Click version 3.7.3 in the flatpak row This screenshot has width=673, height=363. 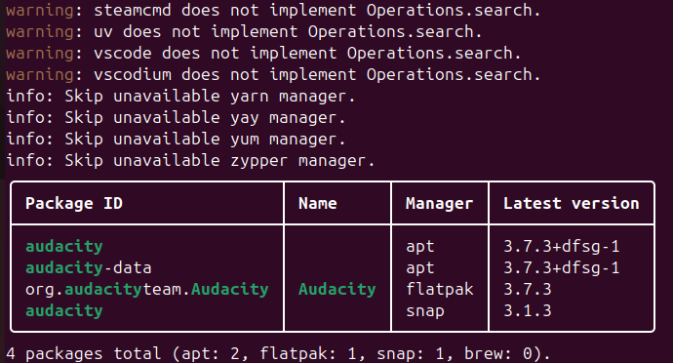[x=528, y=289]
